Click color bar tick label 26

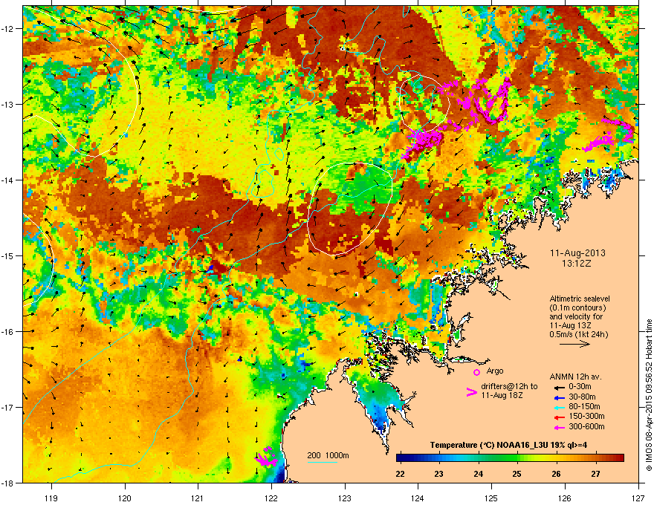point(557,474)
